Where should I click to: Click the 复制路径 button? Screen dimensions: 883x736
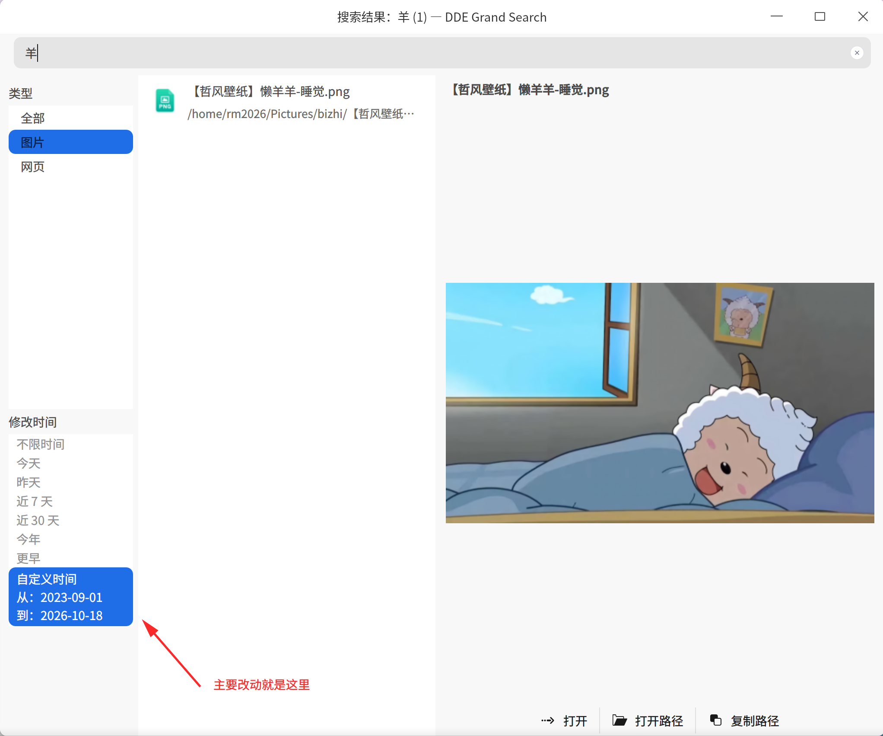(x=744, y=720)
